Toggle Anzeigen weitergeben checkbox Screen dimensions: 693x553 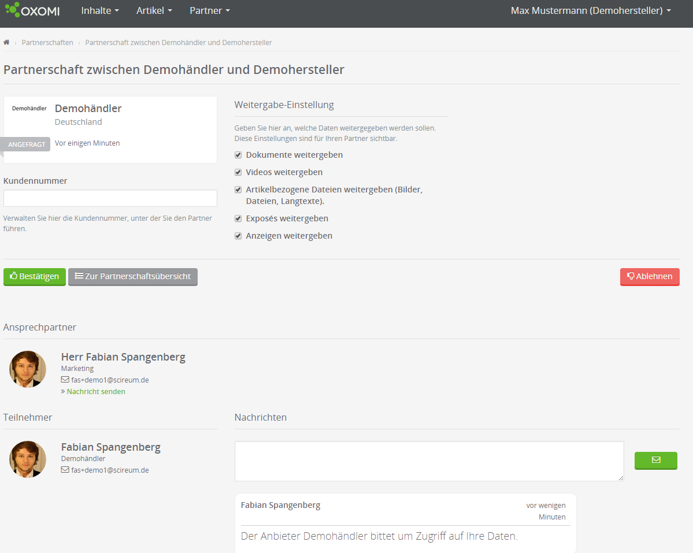click(238, 236)
